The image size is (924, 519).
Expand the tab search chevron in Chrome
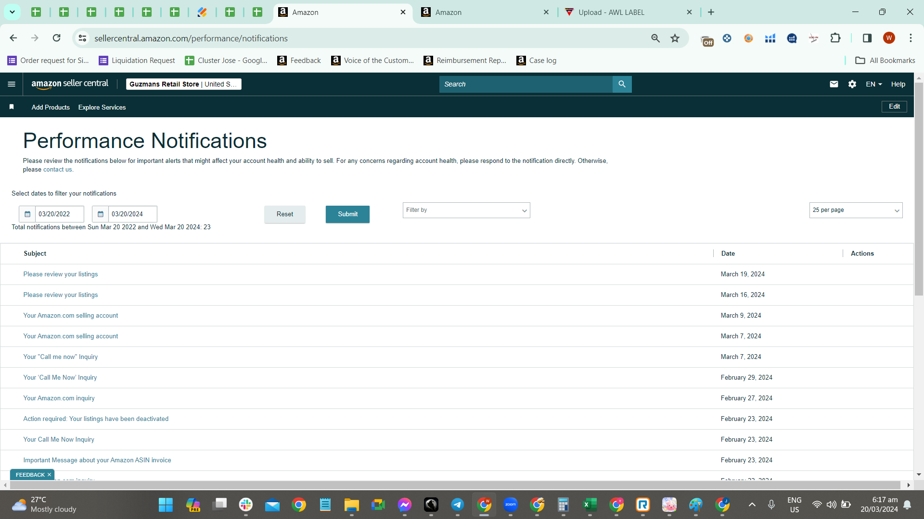12,12
